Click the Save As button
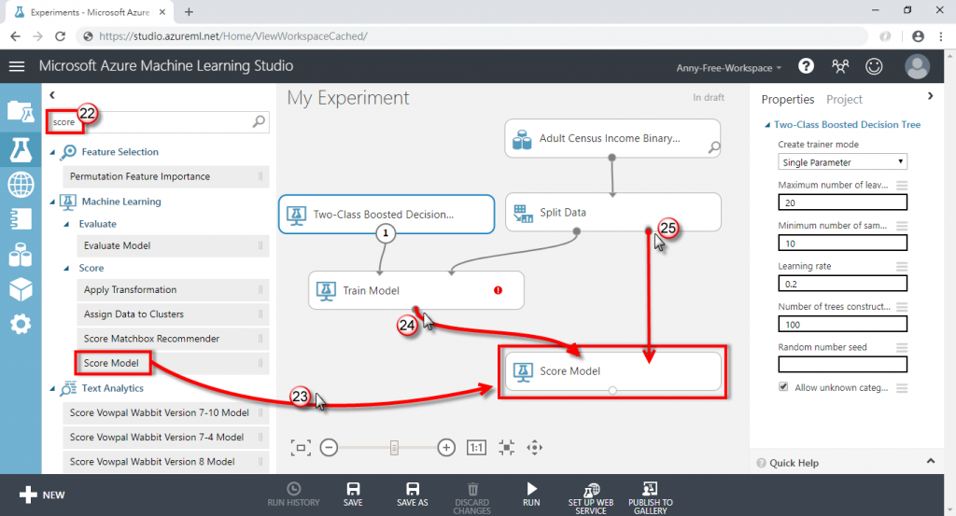 coord(412,495)
